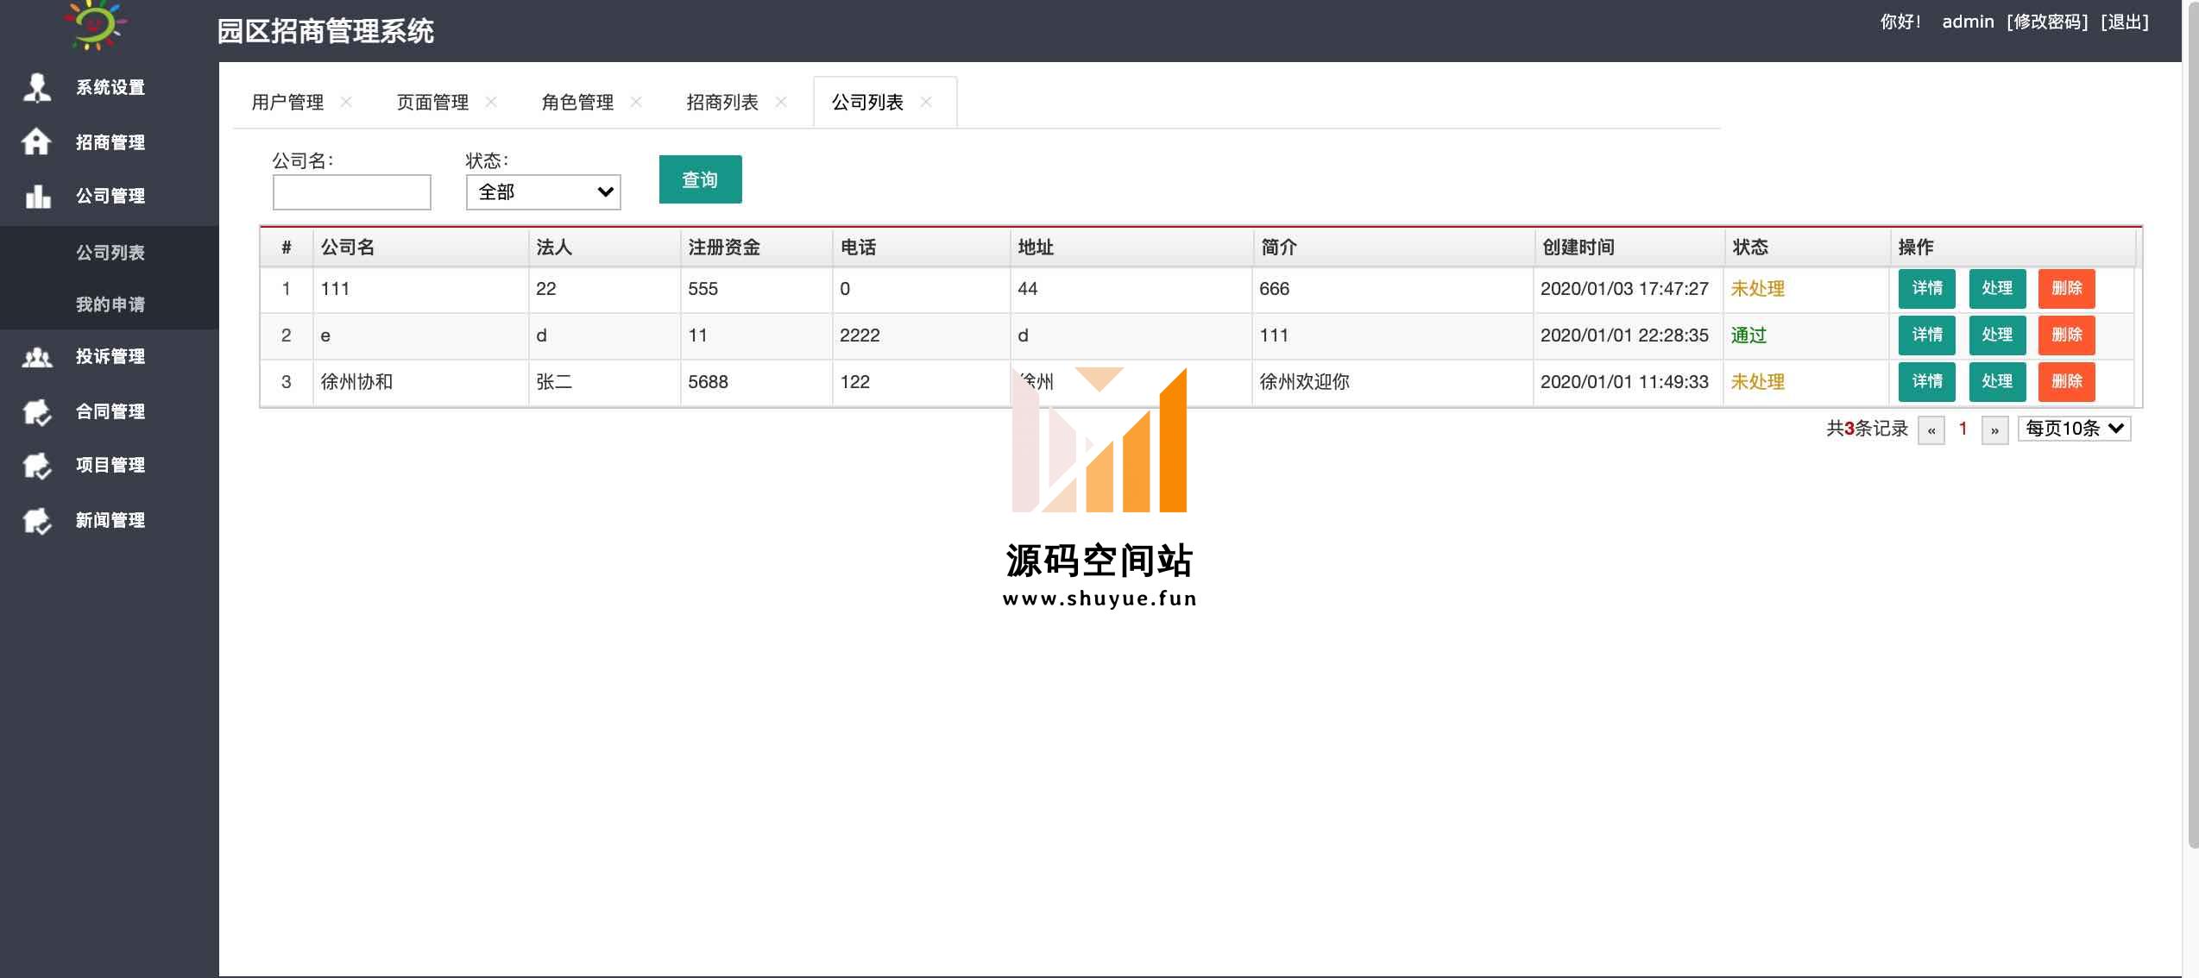This screenshot has height=978, width=2199.
Task: Click 详情 for company 111
Action: coord(1926,288)
